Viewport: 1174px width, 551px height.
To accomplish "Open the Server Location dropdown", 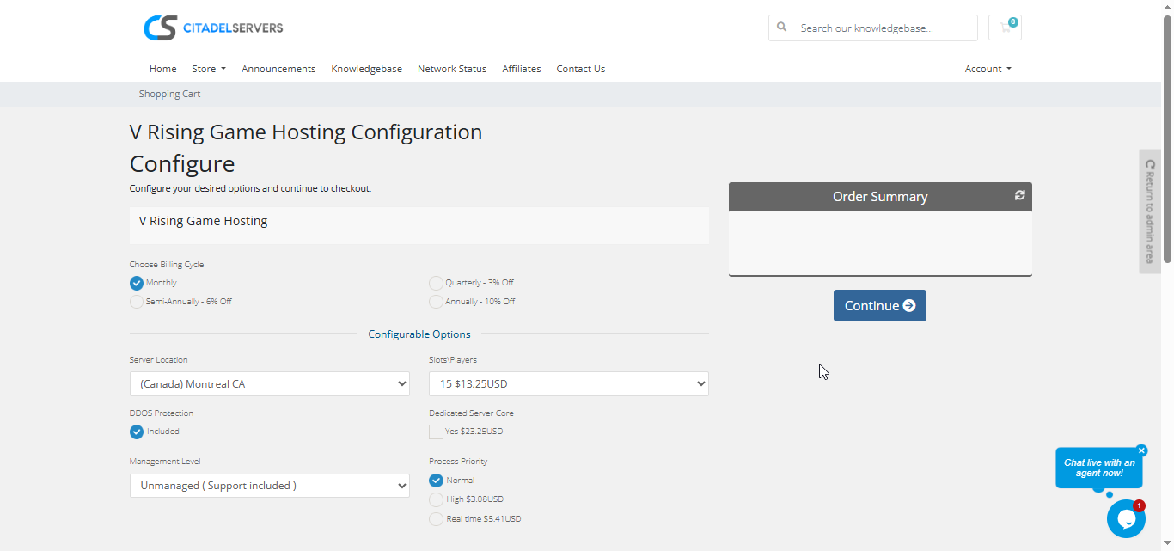I will tap(269, 384).
